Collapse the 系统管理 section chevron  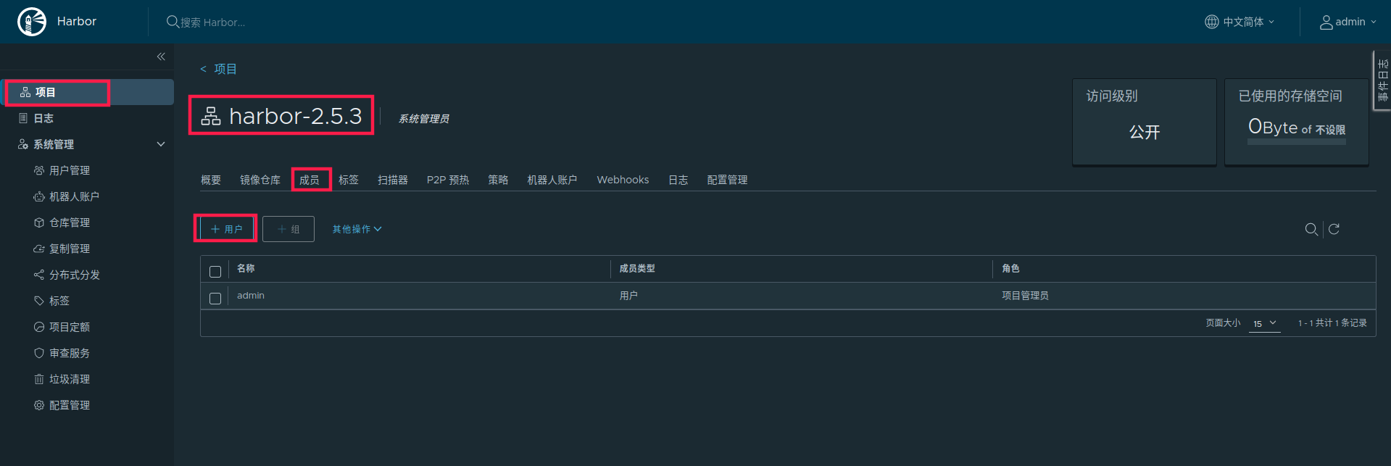(161, 144)
